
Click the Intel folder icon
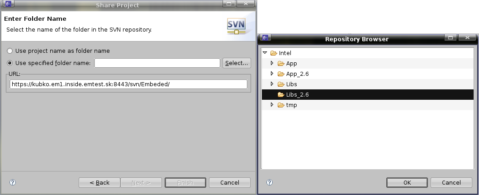[273, 53]
